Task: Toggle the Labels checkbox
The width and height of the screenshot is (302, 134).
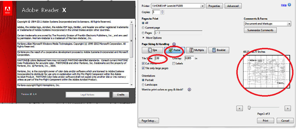Action: [x=174, y=63]
